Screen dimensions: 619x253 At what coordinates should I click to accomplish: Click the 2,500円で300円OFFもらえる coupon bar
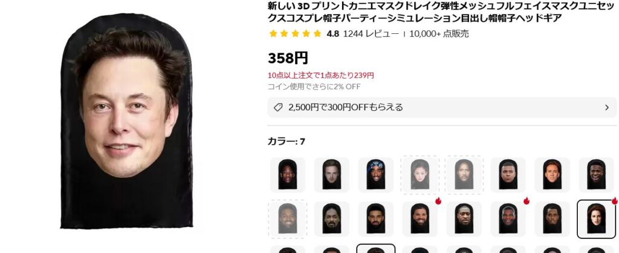(442, 108)
